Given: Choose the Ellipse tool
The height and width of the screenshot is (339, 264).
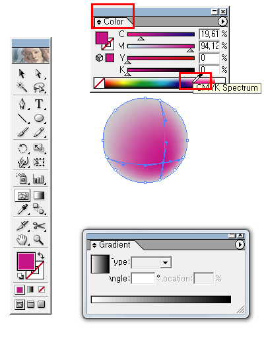Looking at the screenshot, I should 39,118.
